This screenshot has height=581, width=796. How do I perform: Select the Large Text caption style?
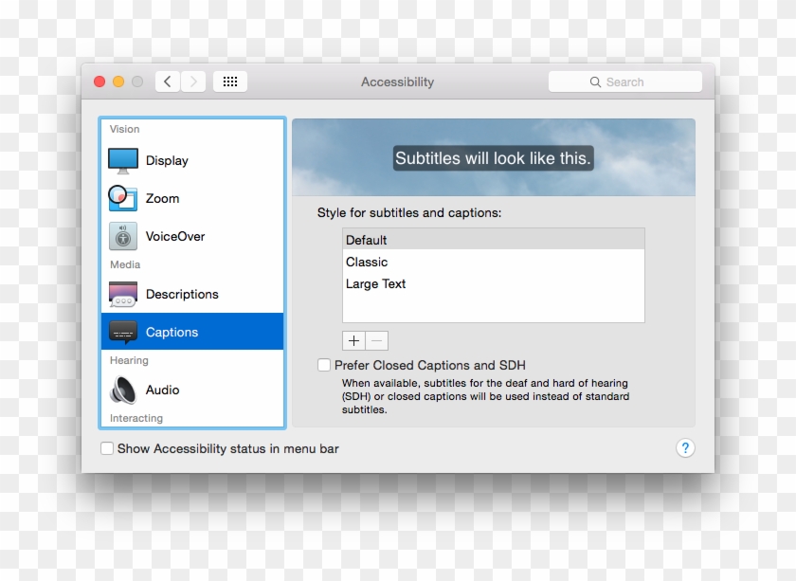[x=494, y=284]
